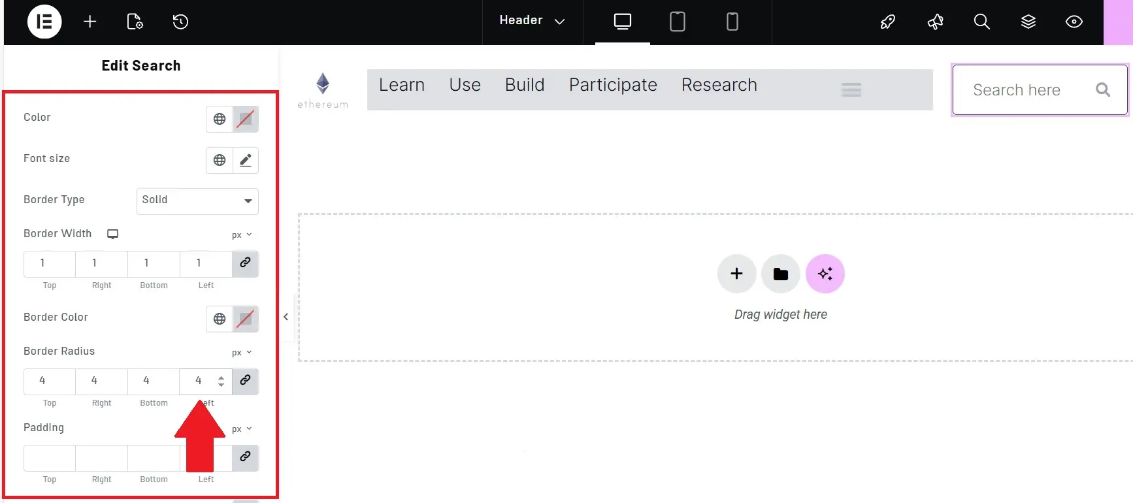Click the Color global globe icon
Screen dimensions: 1133x503
click(x=220, y=119)
